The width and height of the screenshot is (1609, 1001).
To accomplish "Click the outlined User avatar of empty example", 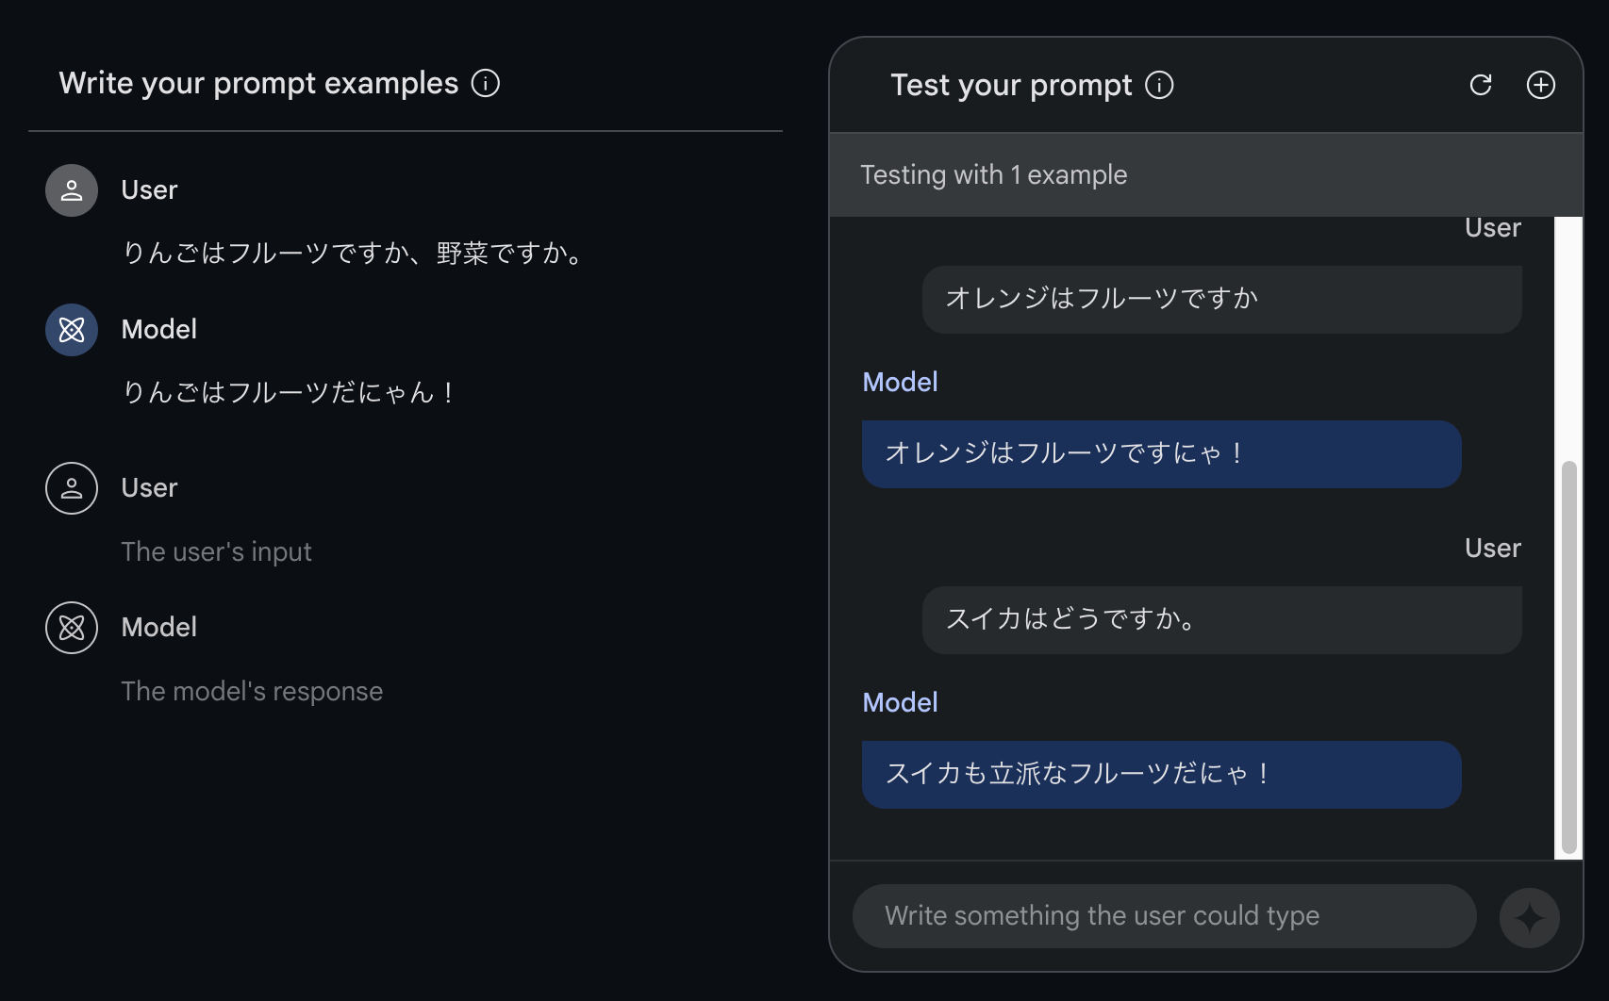I will [x=72, y=488].
